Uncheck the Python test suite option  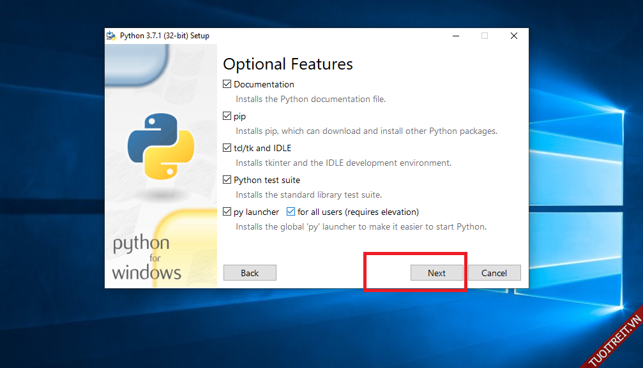pos(227,180)
